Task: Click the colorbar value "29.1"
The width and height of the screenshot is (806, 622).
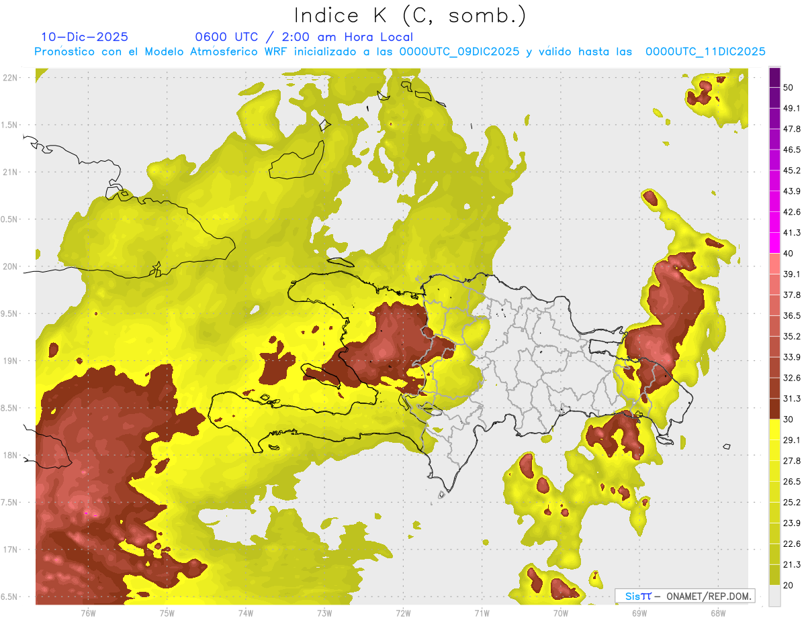Action: 792,440
